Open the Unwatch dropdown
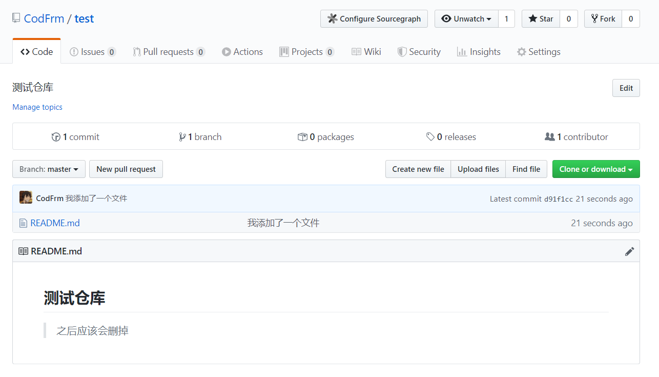This screenshot has width=659, height=377. (x=466, y=19)
